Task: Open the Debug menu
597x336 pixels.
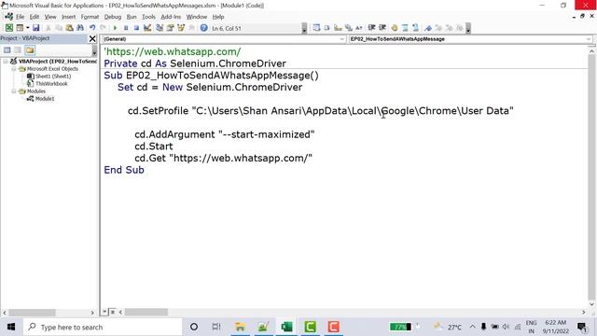Action: 113,17
